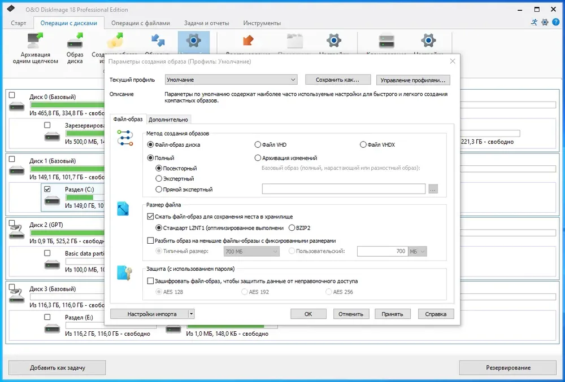Enable encrypt image file checkbox

click(151, 281)
